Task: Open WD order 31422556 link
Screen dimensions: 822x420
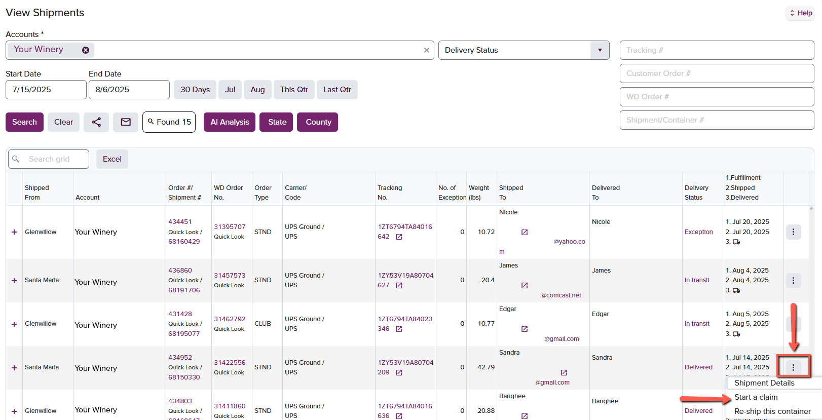Action: [230, 363]
